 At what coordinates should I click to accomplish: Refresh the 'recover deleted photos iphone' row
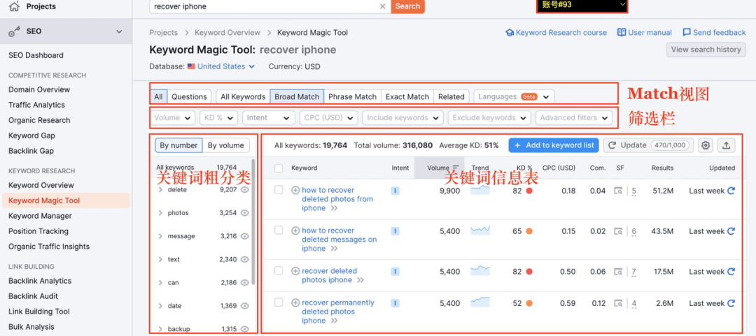731,272
